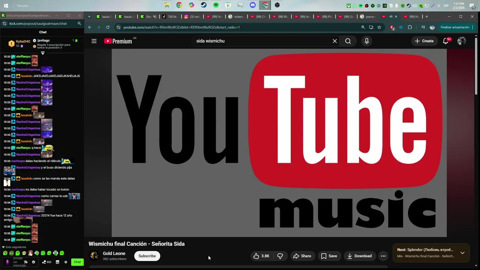480x270 pixels.
Task: Open Chrome extensions puzzle icon
Action: [x=409, y=27]
